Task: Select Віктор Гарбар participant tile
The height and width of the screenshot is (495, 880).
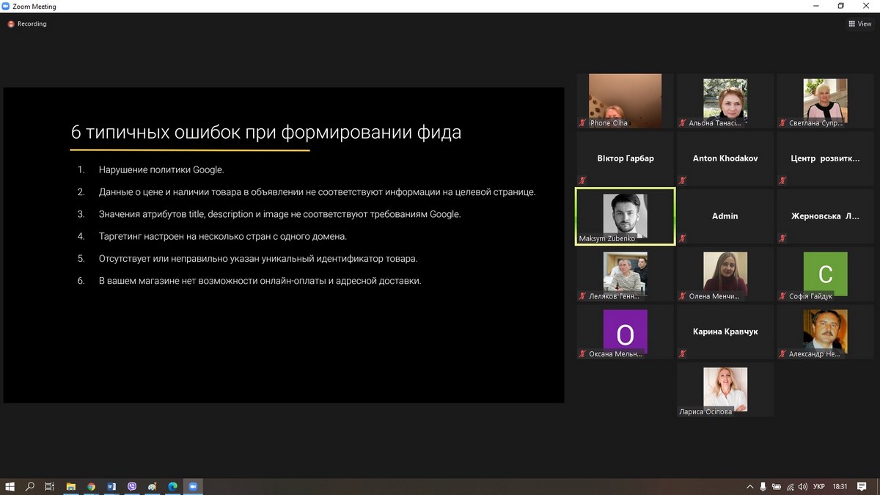Action: (625, 158)
